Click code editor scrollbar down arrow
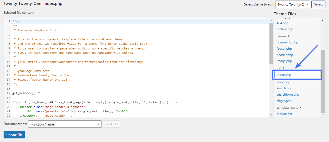Image resolution: width=329 pixels, height=142 pixels. pos(271,115)
